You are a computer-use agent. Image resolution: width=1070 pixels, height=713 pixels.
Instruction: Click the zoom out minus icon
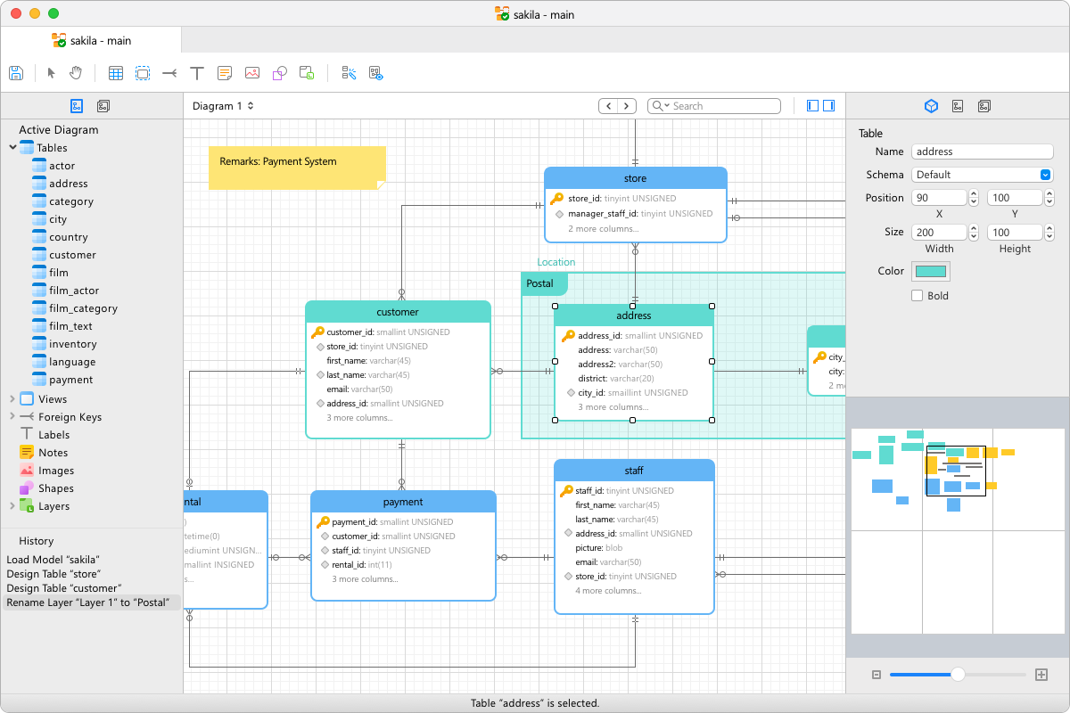pos(877,675)
